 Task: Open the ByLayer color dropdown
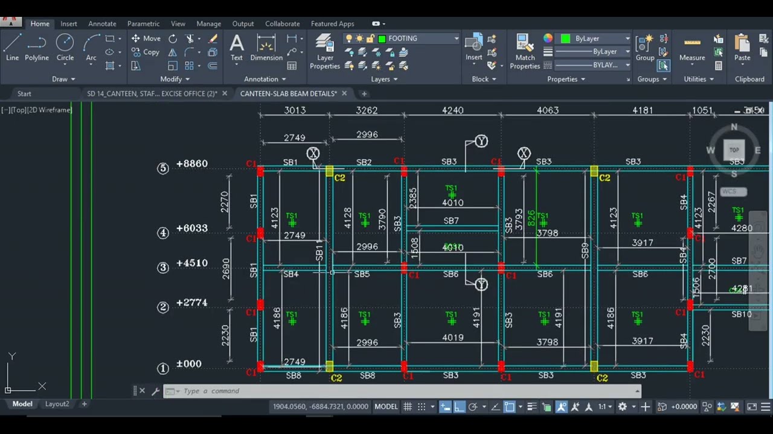click(627, 39)
